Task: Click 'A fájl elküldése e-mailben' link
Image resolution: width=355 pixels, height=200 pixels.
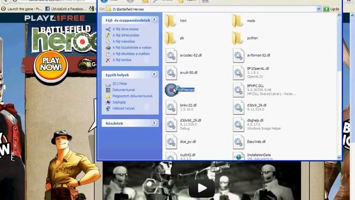Action: click(131, 54)
